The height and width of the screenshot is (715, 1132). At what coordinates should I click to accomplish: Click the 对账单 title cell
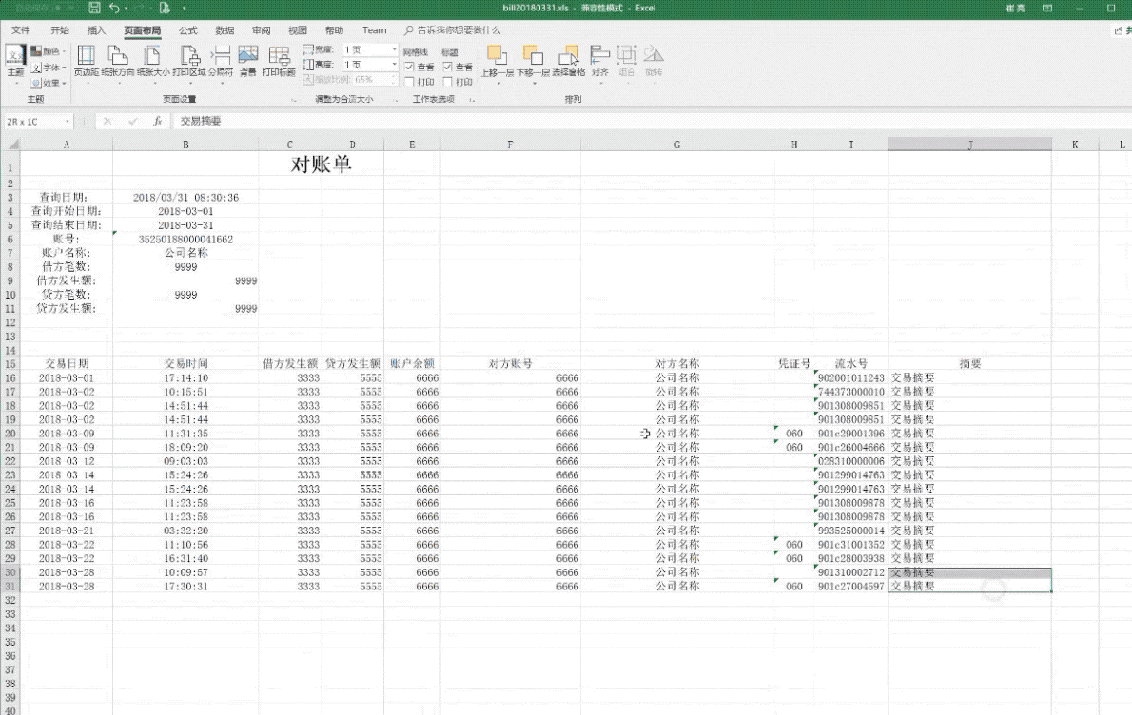pos(321,164)
